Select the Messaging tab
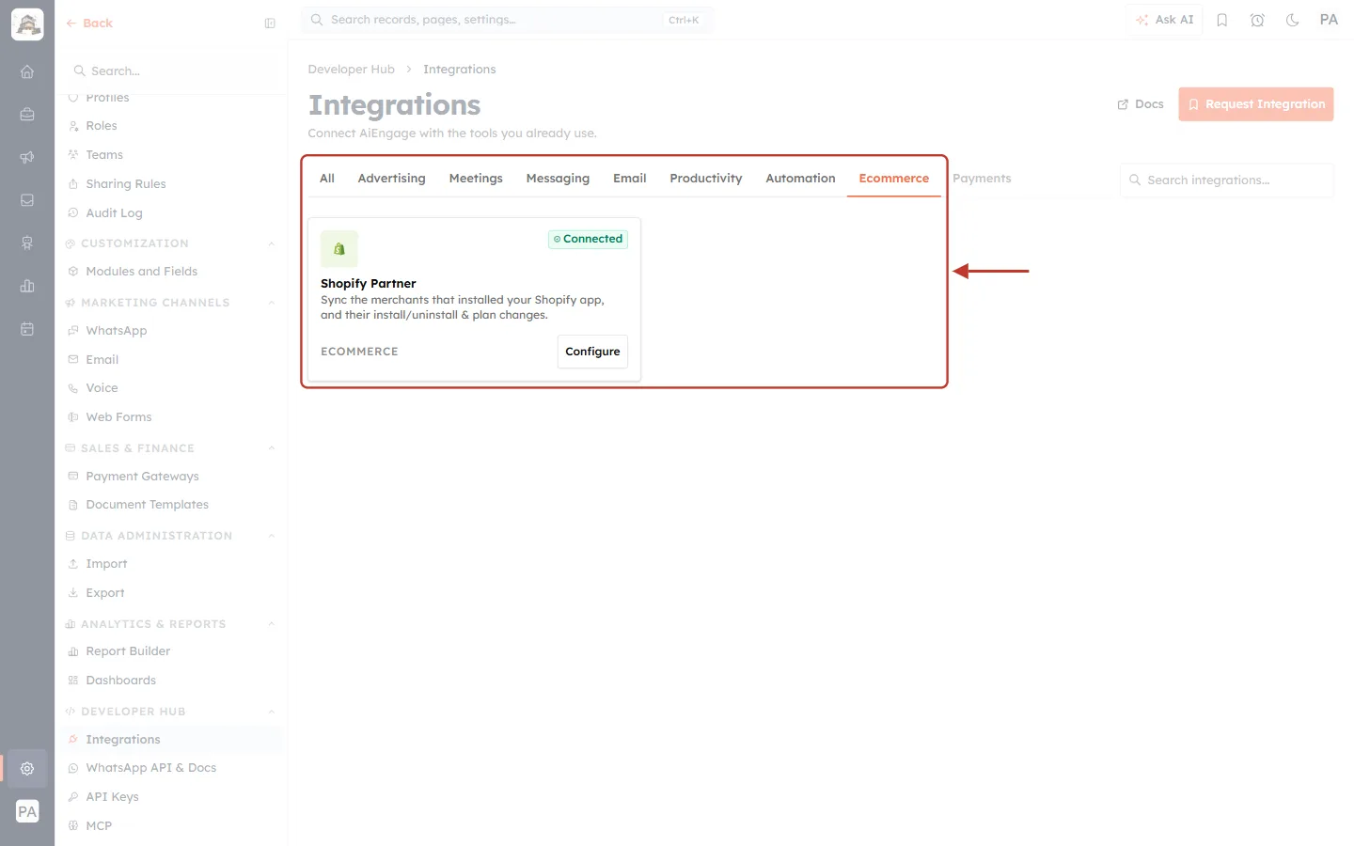 coord(558,179)
